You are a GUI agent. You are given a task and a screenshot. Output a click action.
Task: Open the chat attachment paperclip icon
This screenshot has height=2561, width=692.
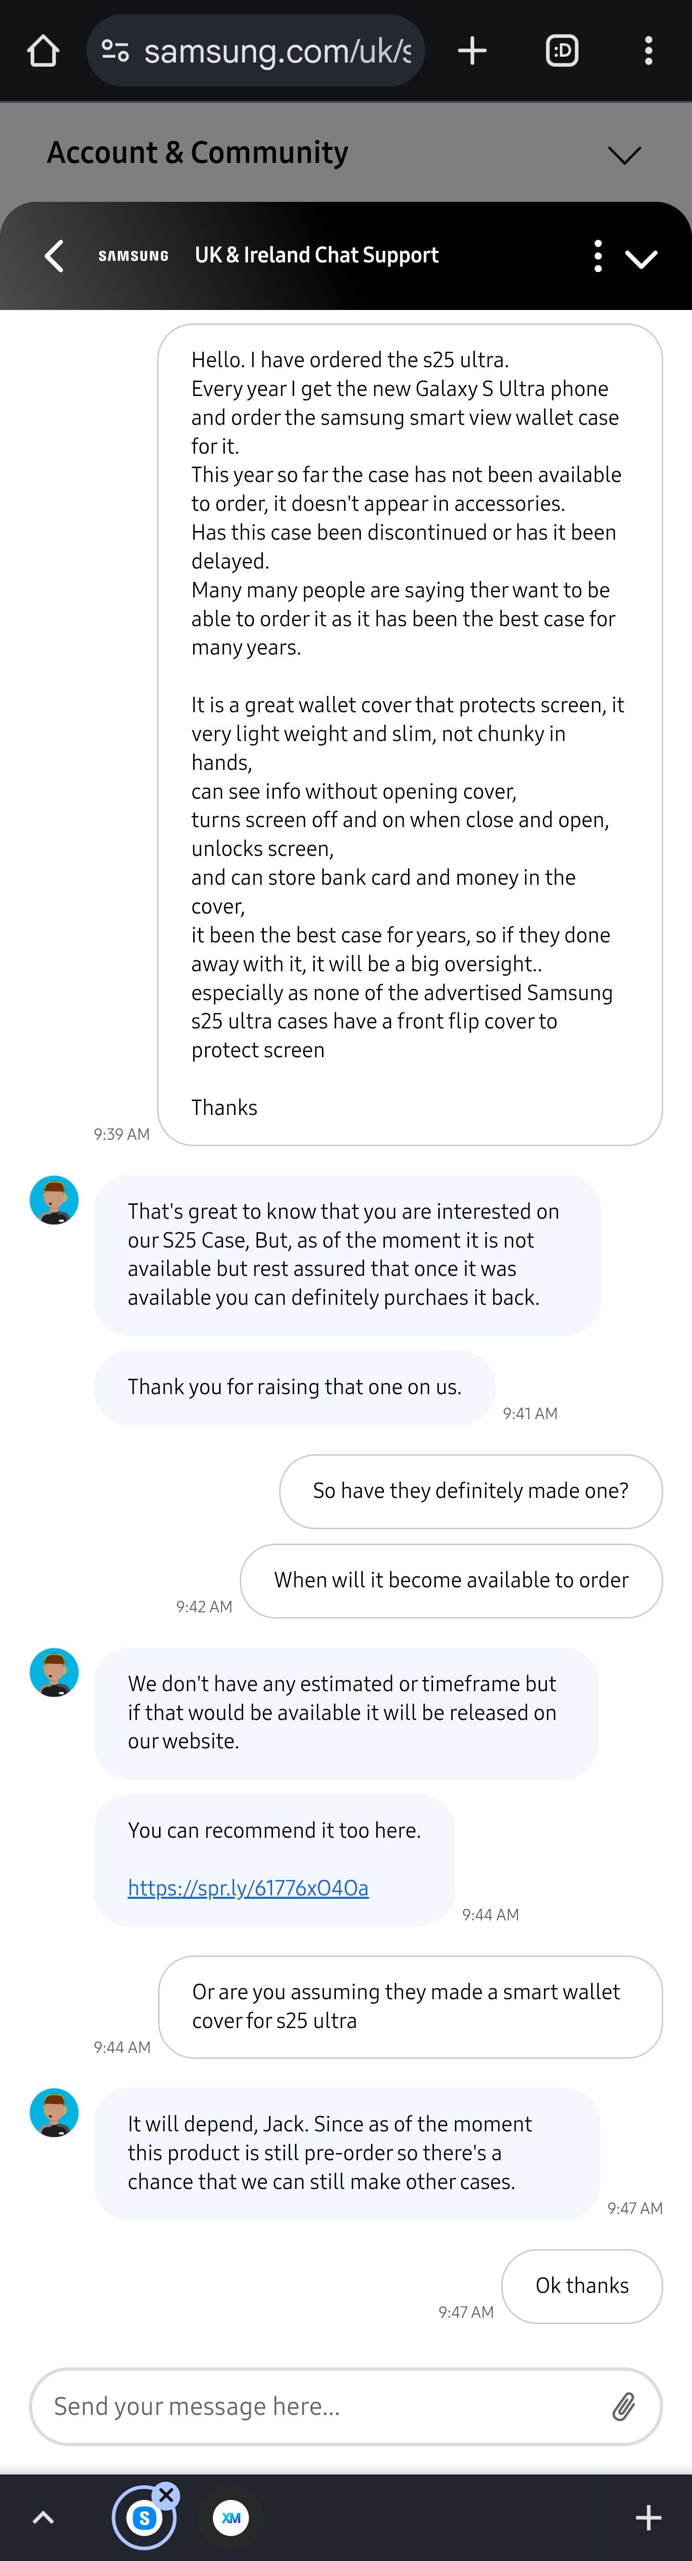pos(625,2407)
